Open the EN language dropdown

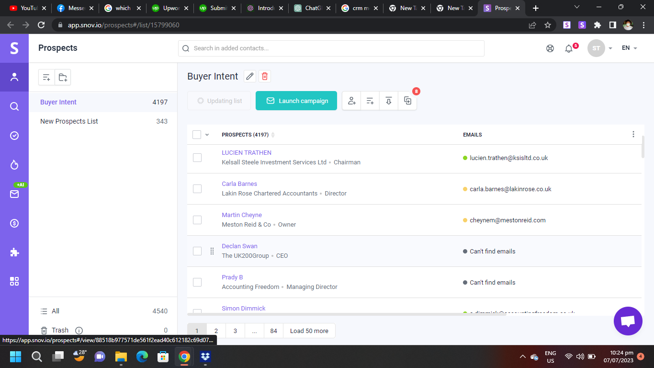pyautogui.click(x=630, y=48)
